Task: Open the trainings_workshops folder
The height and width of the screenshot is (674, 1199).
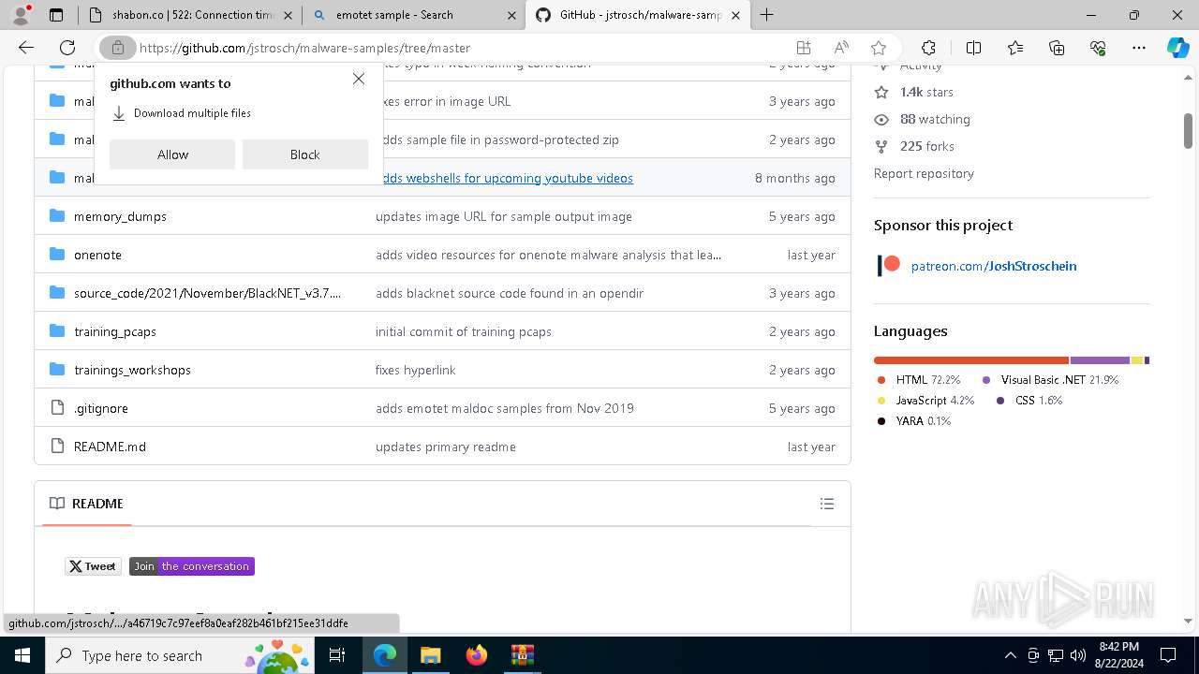Action: coord(132,370)
